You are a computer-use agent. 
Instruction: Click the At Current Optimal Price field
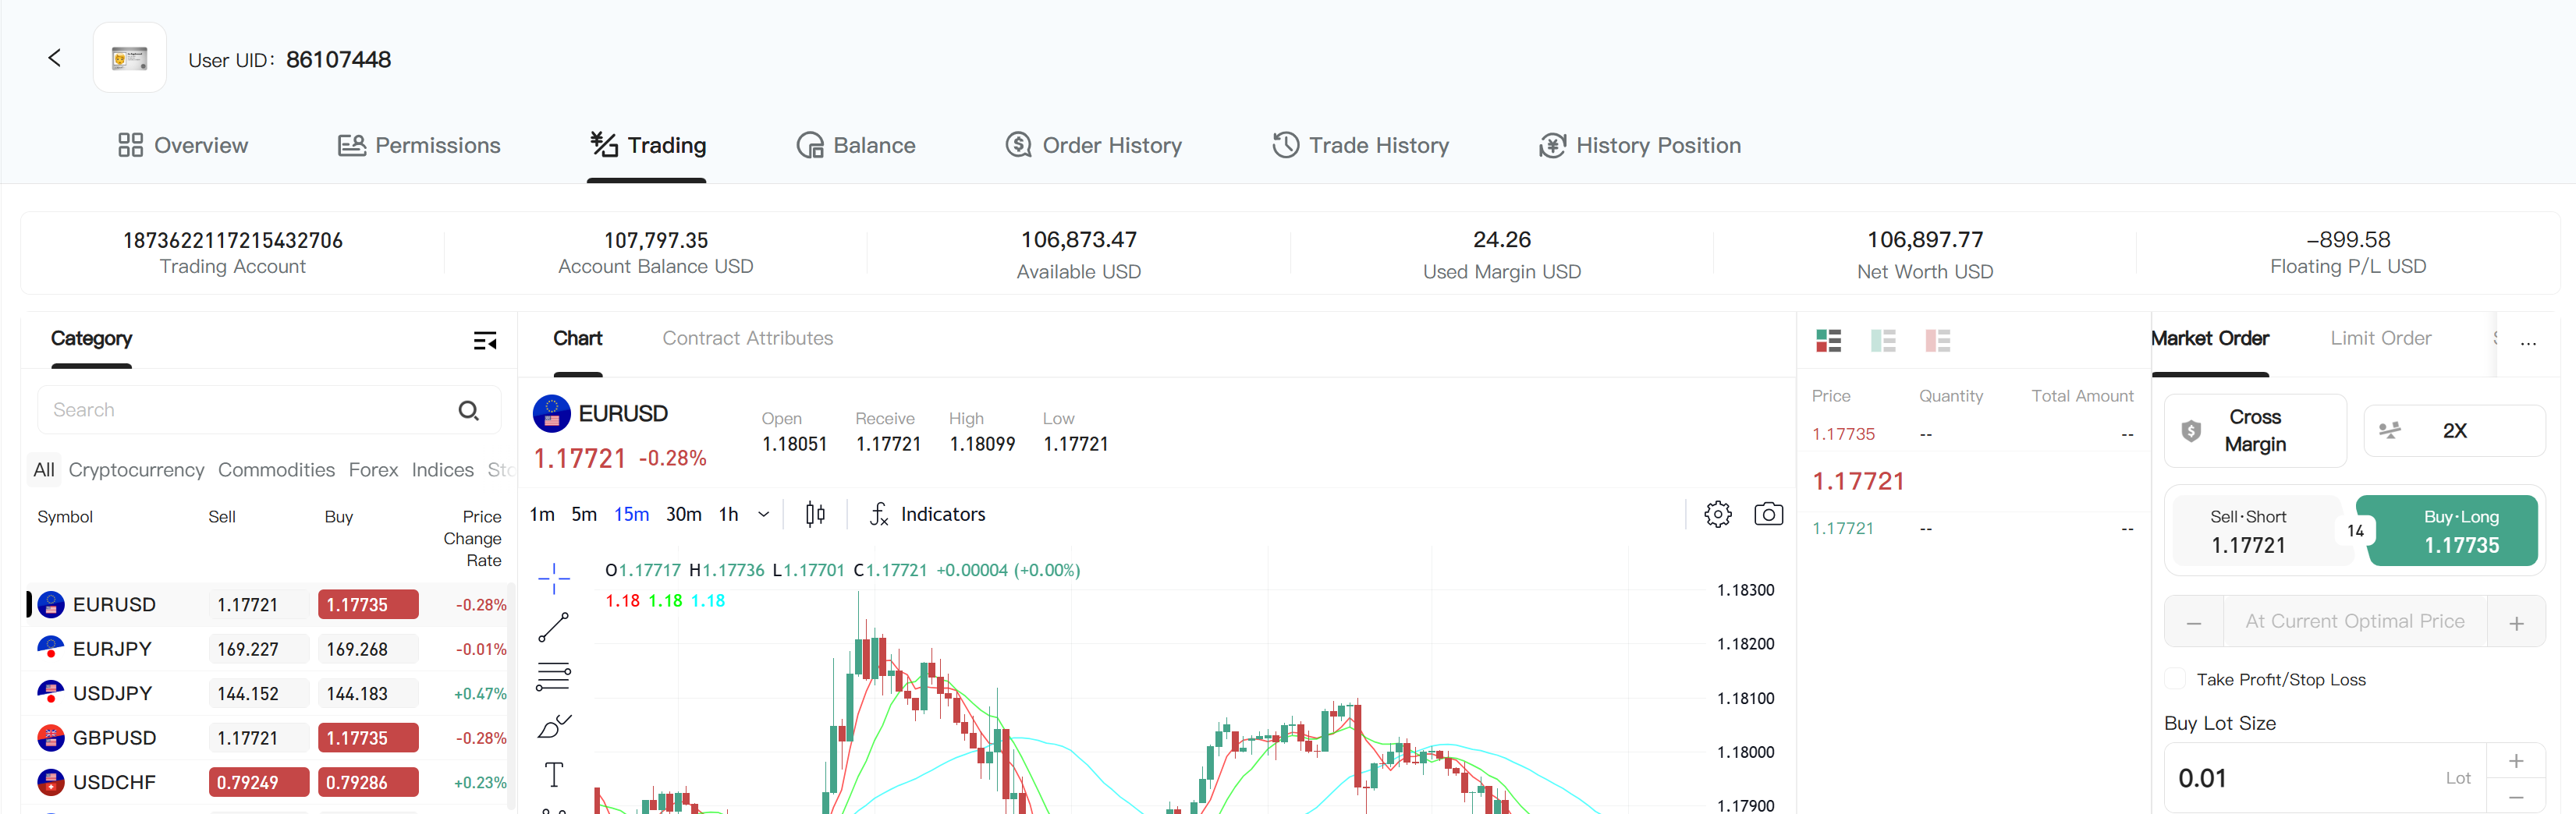click(x=2355, y=622)
